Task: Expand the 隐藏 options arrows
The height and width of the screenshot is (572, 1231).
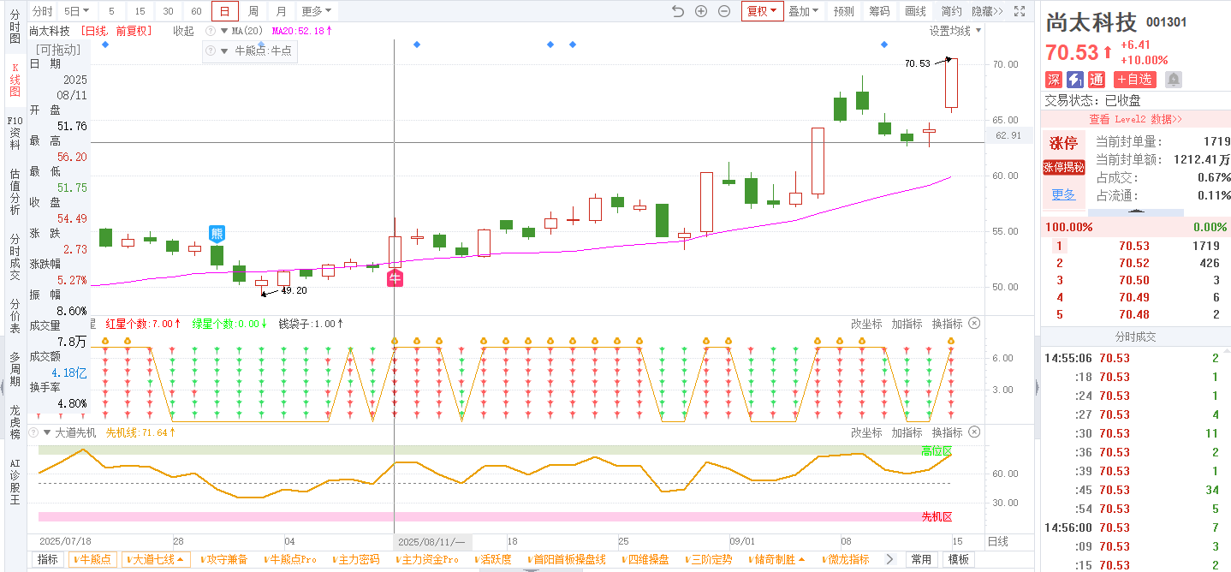Action: click(987, 11)
